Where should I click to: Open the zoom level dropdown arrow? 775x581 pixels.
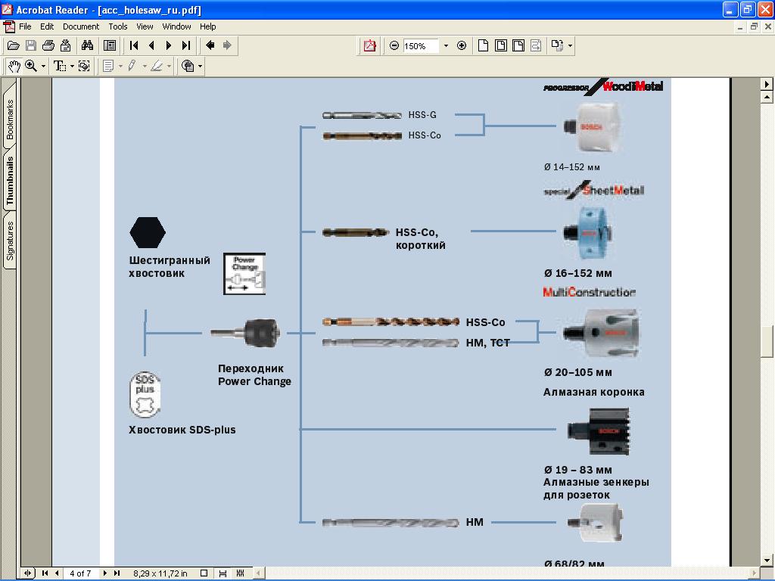tap(446, 46)
